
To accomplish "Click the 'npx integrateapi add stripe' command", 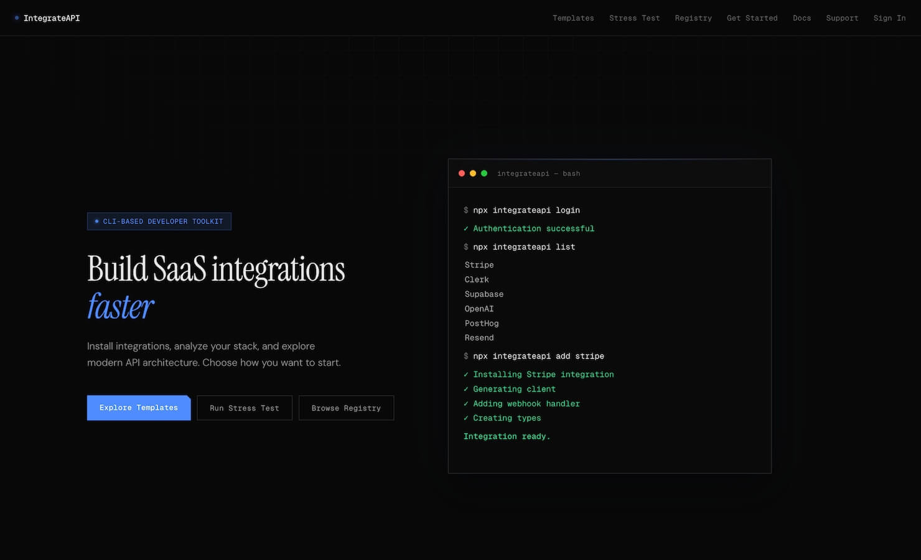I will [x=534, y=356].
